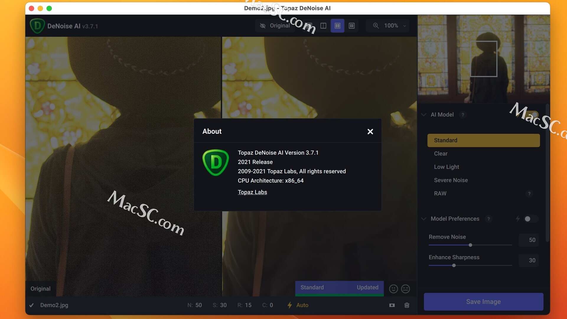Collapse the AI Model section
This screenshot has height=319, width=567.
point(423,115)
